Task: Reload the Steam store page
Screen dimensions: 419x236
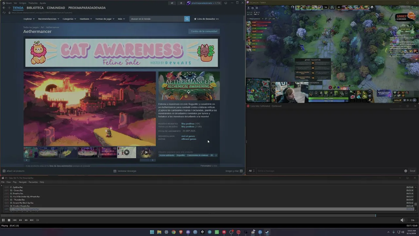Action: (x=4, y=12)
